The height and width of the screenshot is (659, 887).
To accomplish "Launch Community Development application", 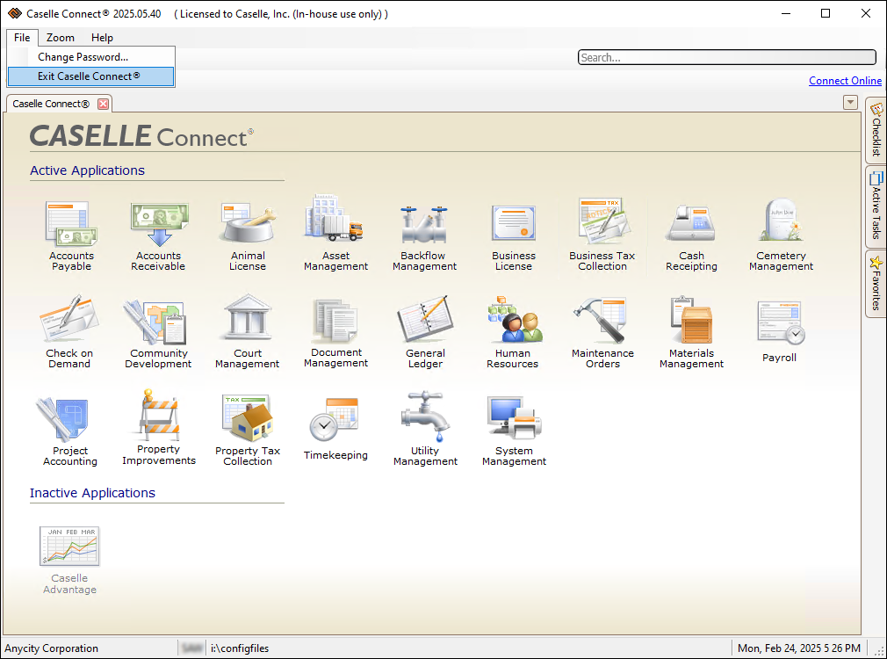I will [x=158, y=334].
